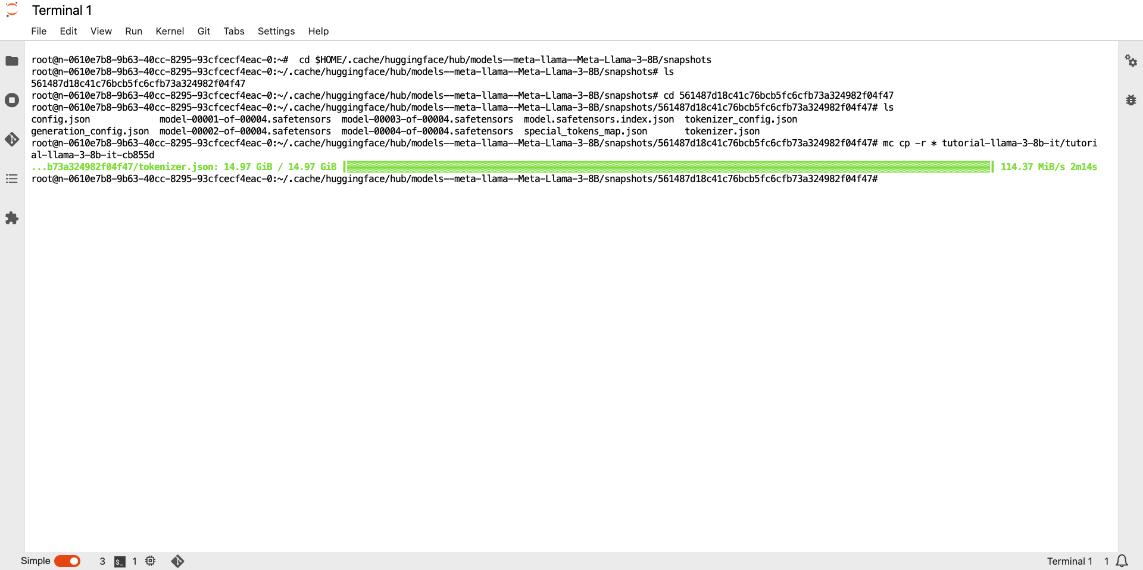The image size is (1143, 570).
Task: Click the last terminal prompt line
Action: [x=454, y=178]
